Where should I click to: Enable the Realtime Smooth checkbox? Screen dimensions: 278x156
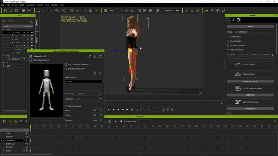click(228, 45)
